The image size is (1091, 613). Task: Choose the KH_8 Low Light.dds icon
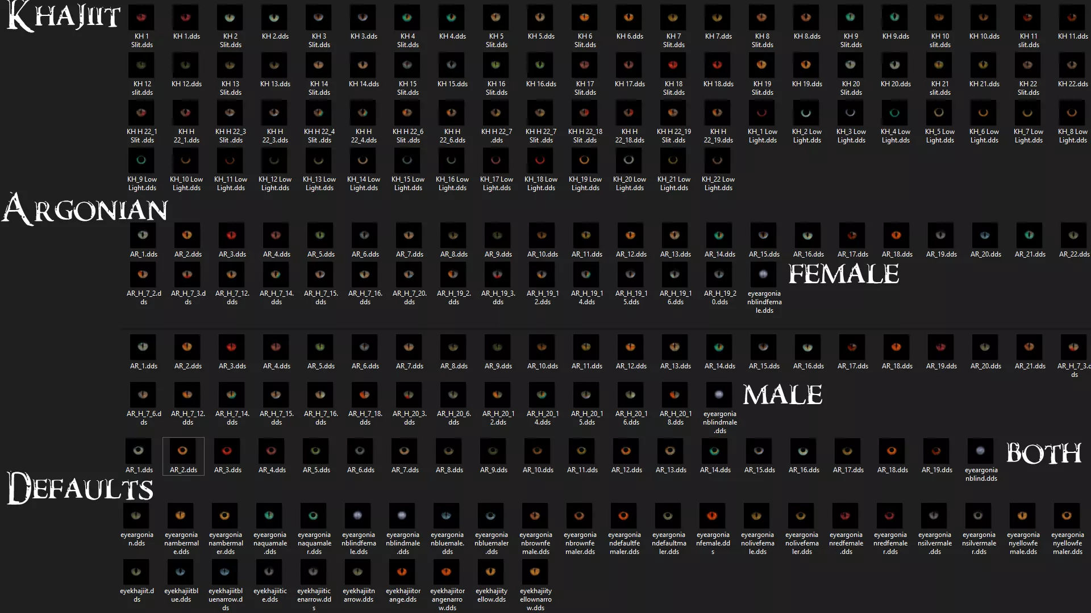(x=1072, y=113)
